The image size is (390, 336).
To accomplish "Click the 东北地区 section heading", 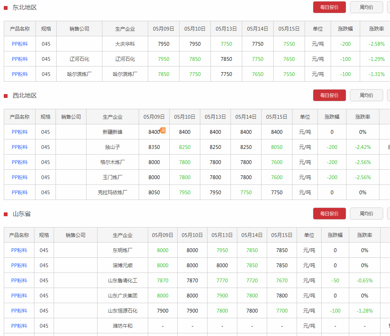I will tap(25, 8).
